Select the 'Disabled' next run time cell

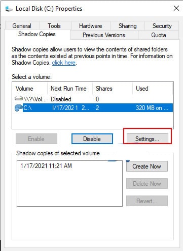[x=61, y=99]
